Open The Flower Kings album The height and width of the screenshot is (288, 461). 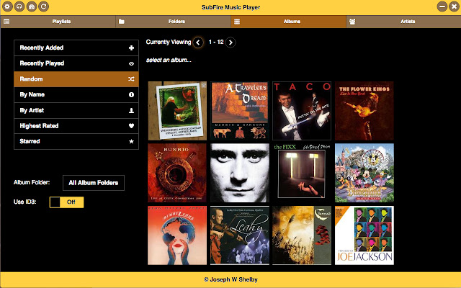tap(364, 111)
